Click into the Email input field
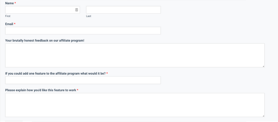This screenshot has width=278, height=122. [83, 31]
